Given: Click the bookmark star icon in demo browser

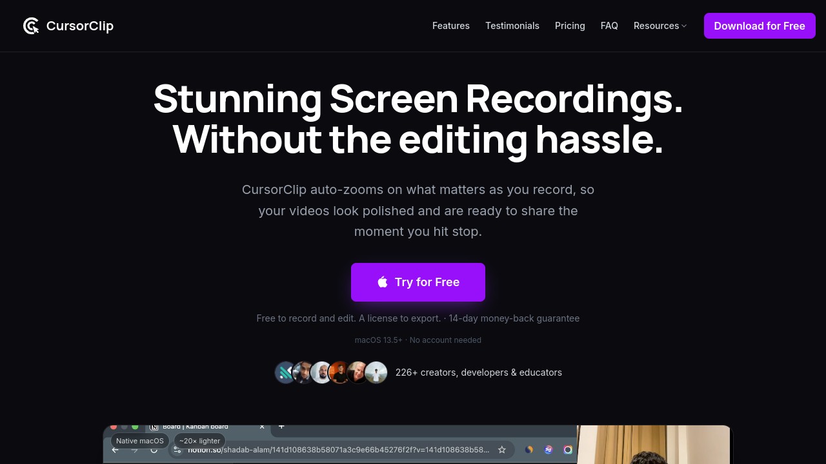Looking at the screenshot, I should (x=502, y=450).
